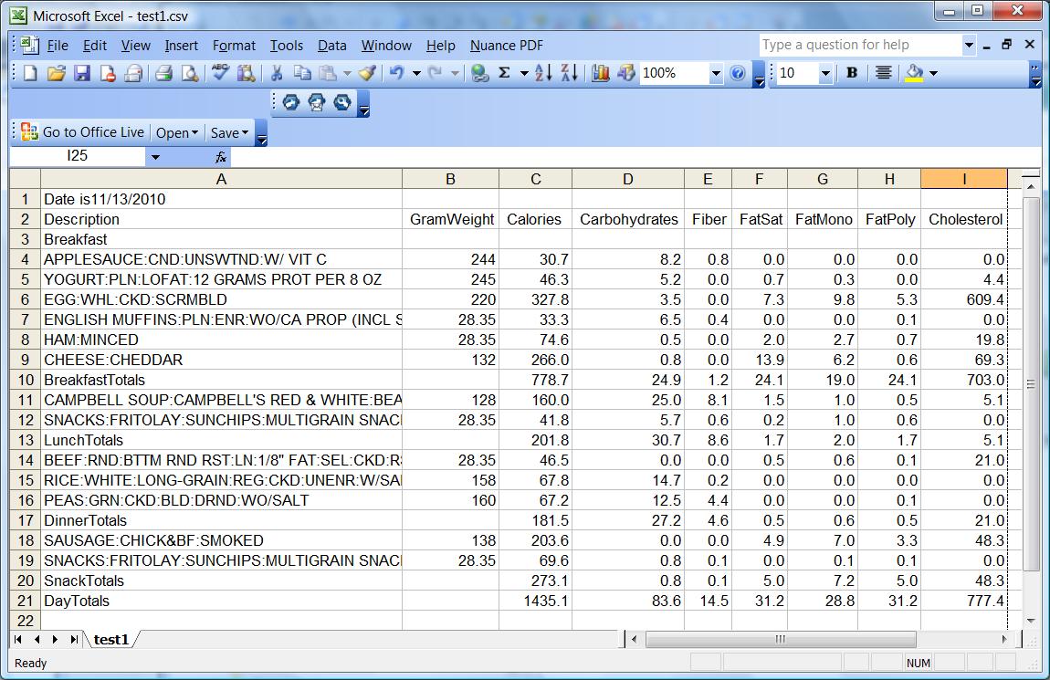The width and height of the screenshot is (1050, 680).
Task: Select the EGG:WHL:CKD:SCRMBLD cell
Action: pos(221,299)
